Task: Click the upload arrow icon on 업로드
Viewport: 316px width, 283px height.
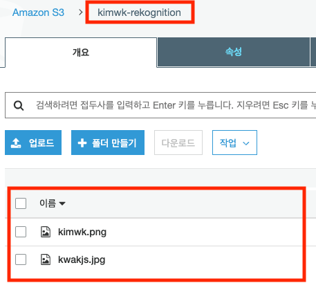Action: [16, 143]
